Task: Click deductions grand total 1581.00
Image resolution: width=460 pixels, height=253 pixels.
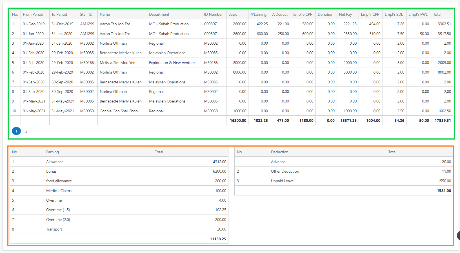Action: click(x=444, y=191)
